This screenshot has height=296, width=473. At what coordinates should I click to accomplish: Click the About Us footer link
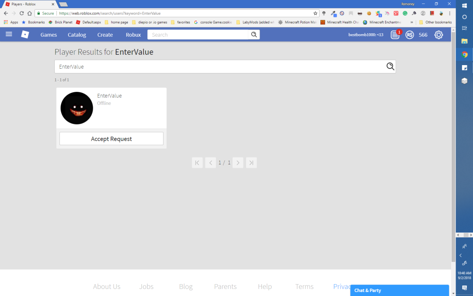(x=107, y=286)
